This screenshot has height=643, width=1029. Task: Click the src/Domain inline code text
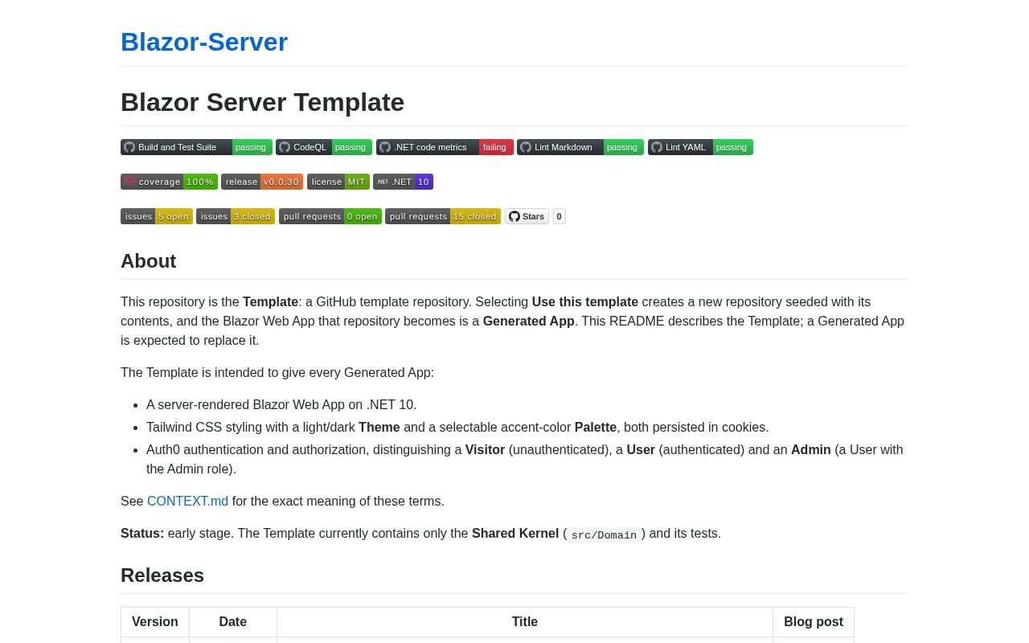(604, 535)
